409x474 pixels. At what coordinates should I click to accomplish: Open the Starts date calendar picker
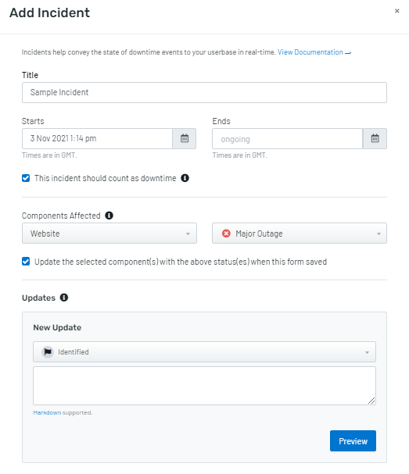point(185,138)
